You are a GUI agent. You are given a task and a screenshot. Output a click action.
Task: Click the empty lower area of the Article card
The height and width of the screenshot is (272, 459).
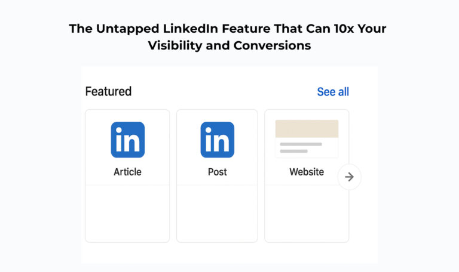coord(127,213)
